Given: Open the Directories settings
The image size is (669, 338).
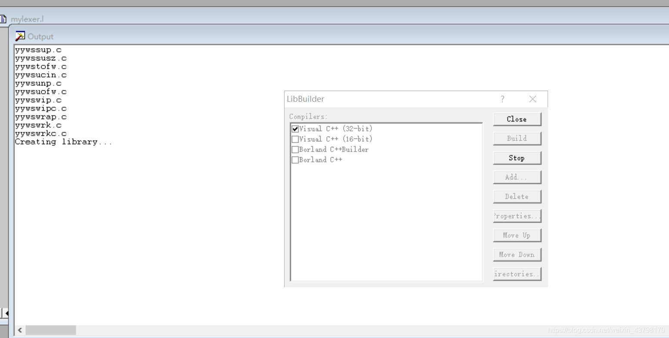Looking at the screenshot, I should click(517, 274).
